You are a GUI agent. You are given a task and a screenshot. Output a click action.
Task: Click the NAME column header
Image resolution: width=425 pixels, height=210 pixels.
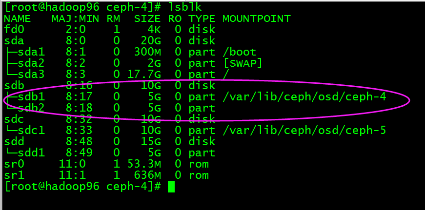[18, 19]
